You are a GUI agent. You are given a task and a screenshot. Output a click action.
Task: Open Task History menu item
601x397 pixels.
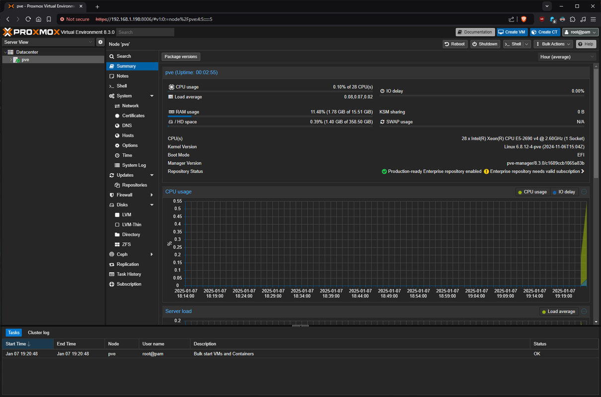tap(132, 274)
